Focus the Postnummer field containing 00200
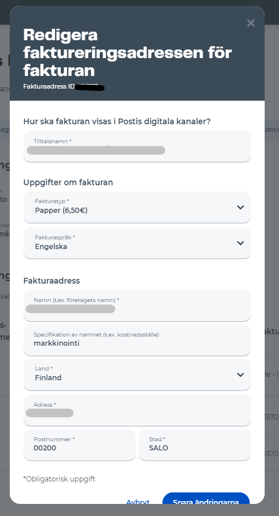This screenshot has height=516, width=279. (79, 445)
